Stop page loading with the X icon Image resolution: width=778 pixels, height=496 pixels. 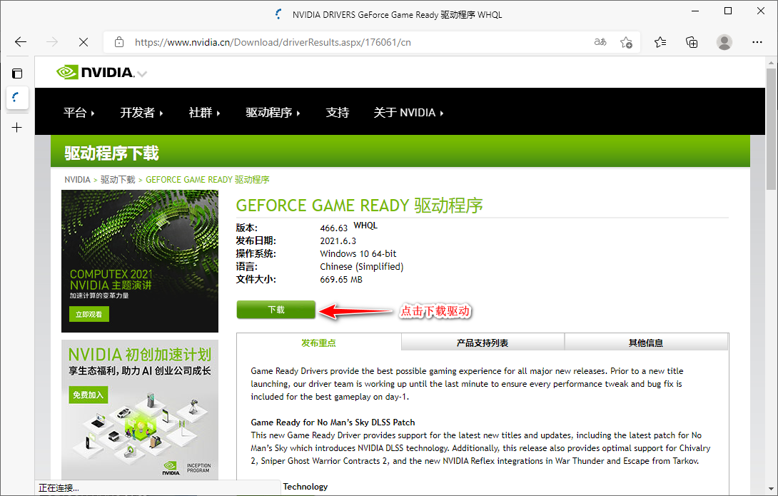click(83, 42)
